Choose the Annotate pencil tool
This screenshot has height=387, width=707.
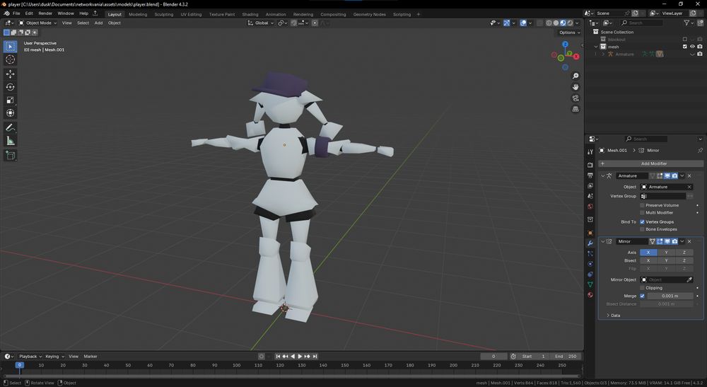tap(10, 128)
